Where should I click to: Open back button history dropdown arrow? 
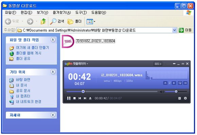pyautogui.click(x=22, y=21)
